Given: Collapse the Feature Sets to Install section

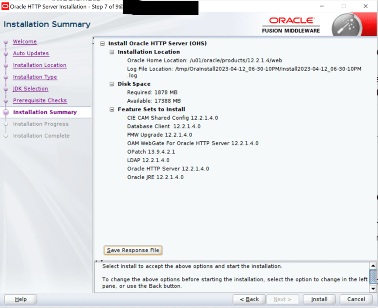Looking at the screenshot, I should click(x=112, y=110).
